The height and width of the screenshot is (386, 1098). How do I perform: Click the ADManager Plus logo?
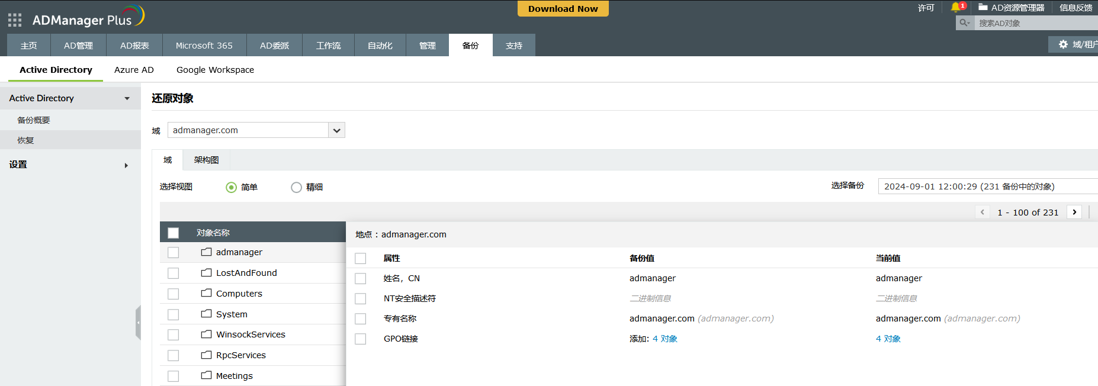point(88,17)
